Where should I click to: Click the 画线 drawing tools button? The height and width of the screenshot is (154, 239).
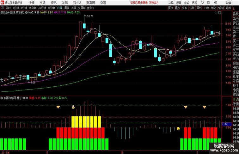[x=199, y=8]
